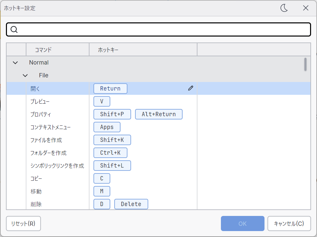317x237 pixels.
Task: Click the ホットキー column header
Action: (108, 50)
